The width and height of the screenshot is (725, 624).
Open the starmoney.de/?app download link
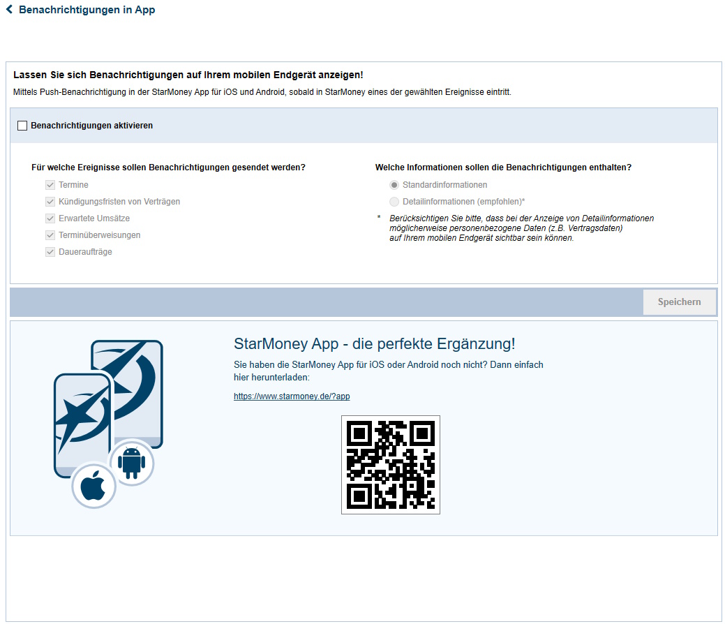coord(292,396)
